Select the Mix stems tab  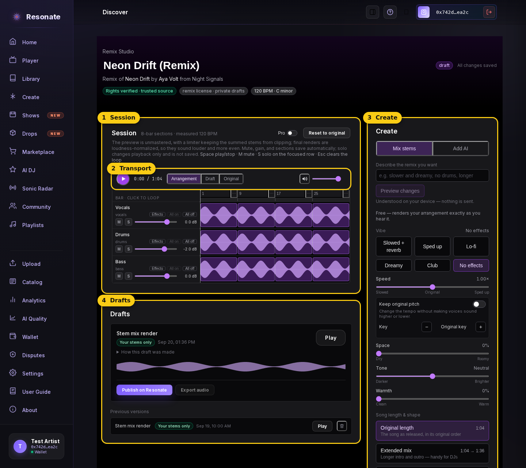[x=404, y=148]
